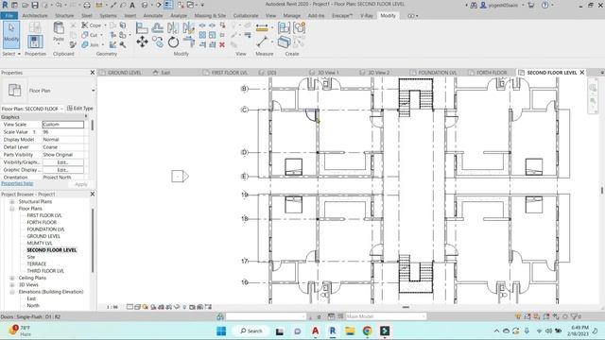The height and width of the screenshot is (340, 605).
Task: Click Save in quick access toolbar
Action: click(x=35, y=5)
